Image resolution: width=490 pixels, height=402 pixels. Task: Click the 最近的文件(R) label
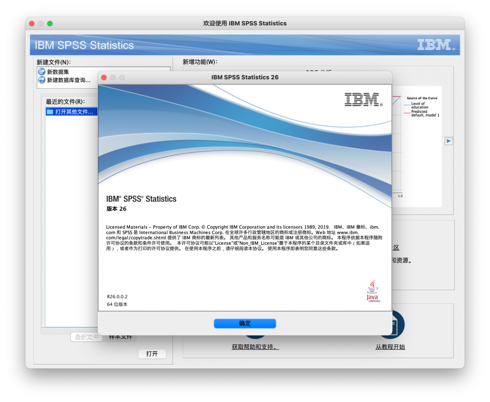[65, 102]
